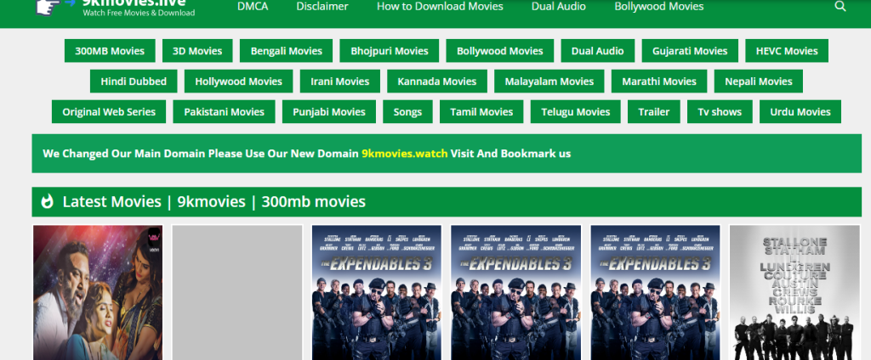Click the green Dual Audio category button
The height and width of the screenshot is (360, 871).
tap(598, 50)
